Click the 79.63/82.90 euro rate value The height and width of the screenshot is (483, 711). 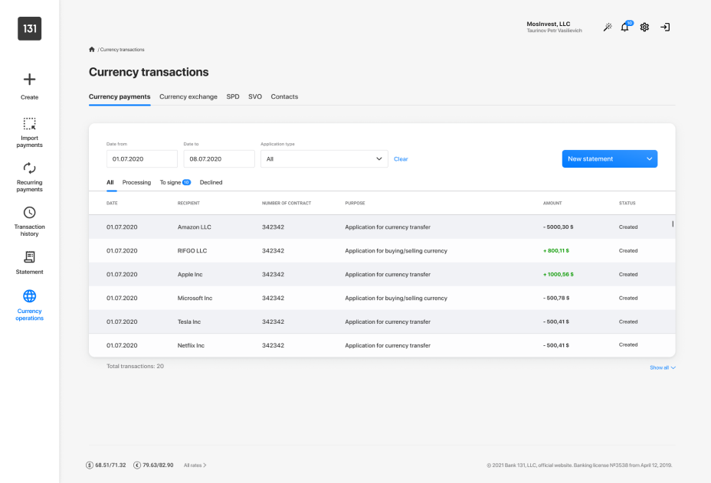coord(158,465)
